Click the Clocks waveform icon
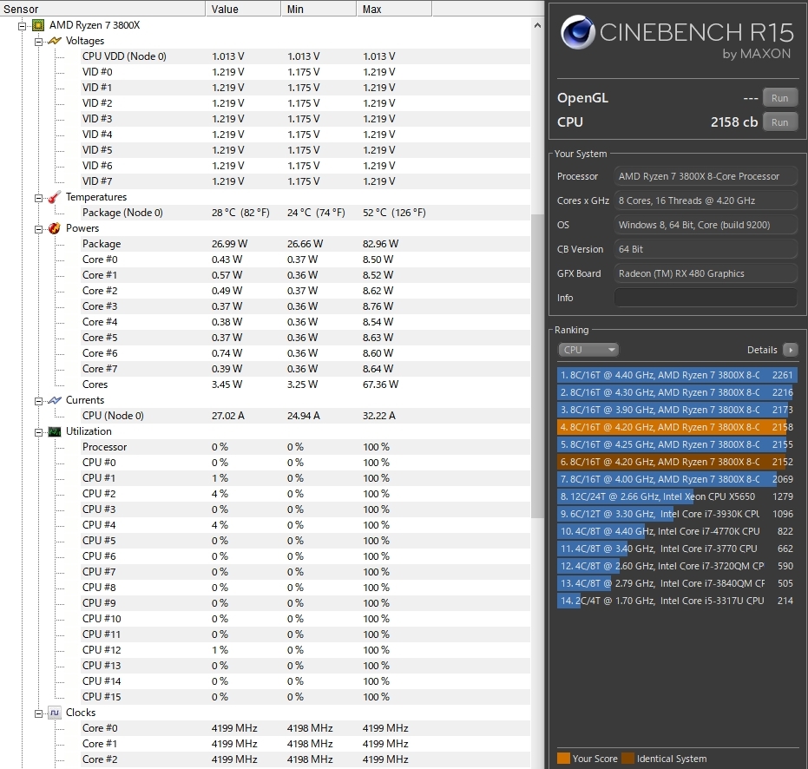808x769 pixels. tap(55, 713)
